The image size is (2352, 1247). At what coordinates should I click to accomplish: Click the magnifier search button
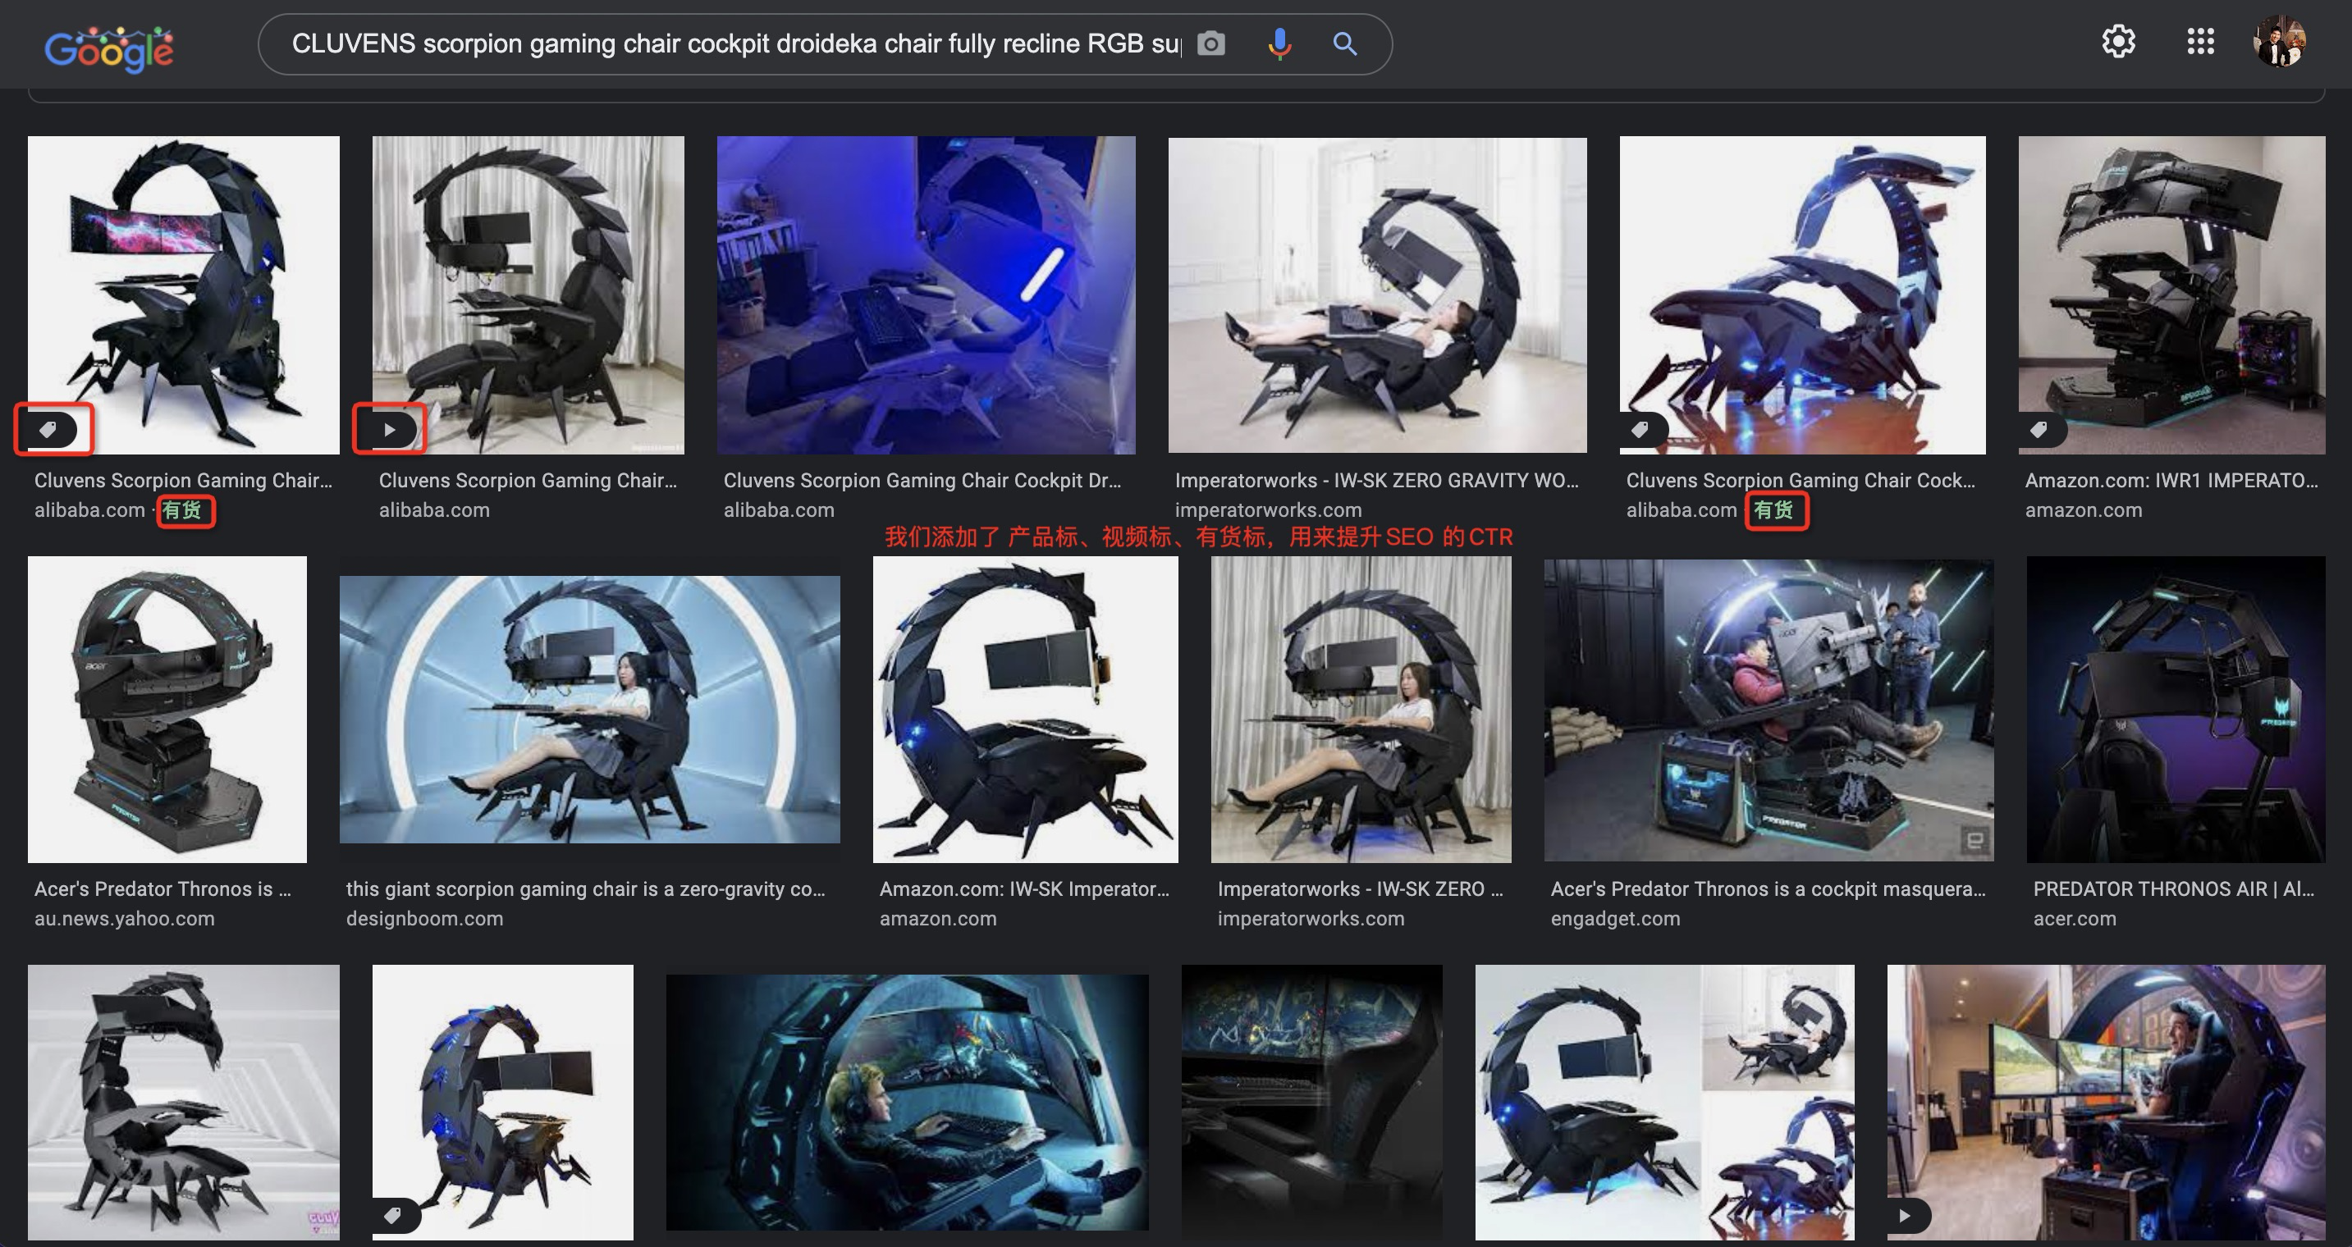(1344, 43)
